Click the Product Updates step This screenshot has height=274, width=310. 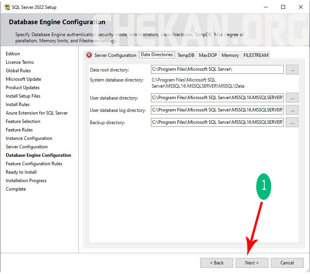pyautogui.click(x=23, y=88)
